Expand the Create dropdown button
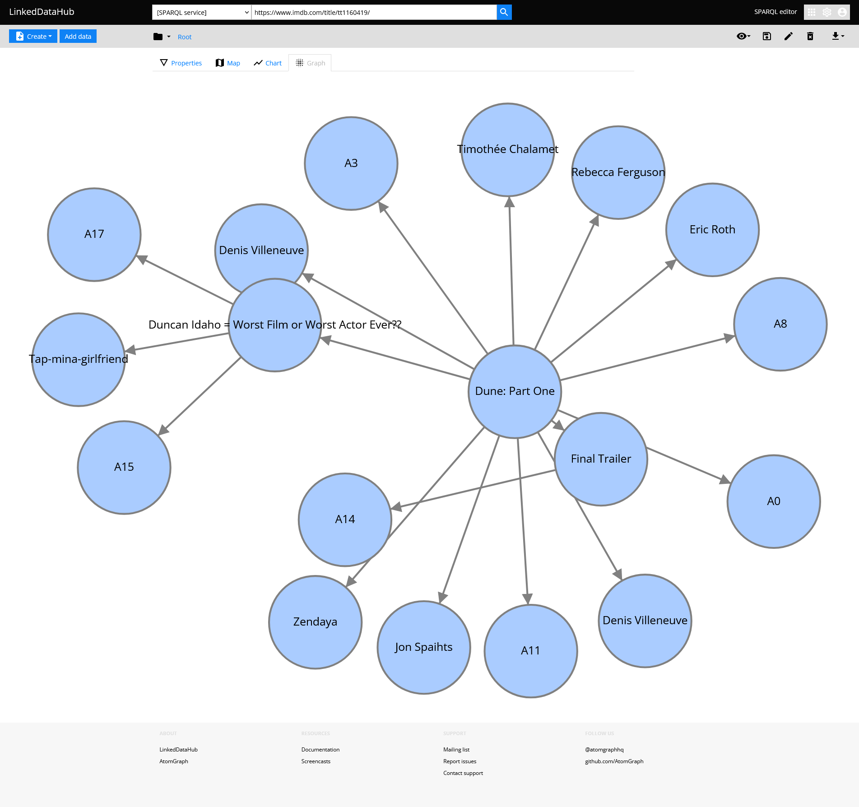This screenshot has height=807, width=859. click(x=33, y=36)
